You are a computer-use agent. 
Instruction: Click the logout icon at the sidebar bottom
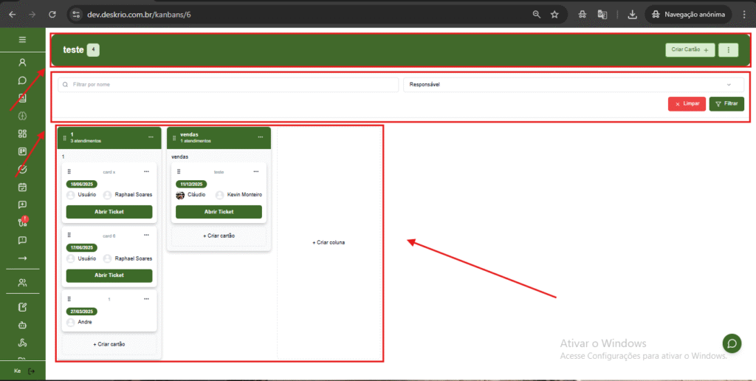pos(31,371)
